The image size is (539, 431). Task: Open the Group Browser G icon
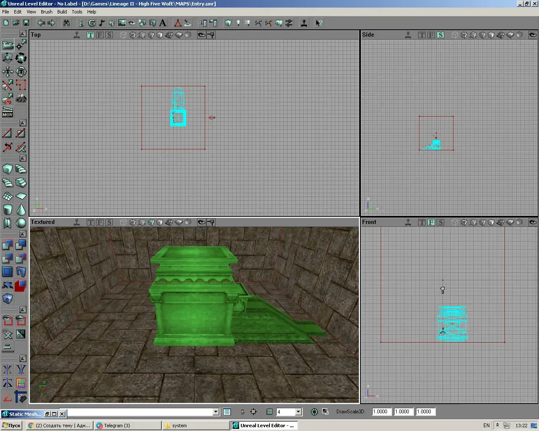(x=92, y=23)
